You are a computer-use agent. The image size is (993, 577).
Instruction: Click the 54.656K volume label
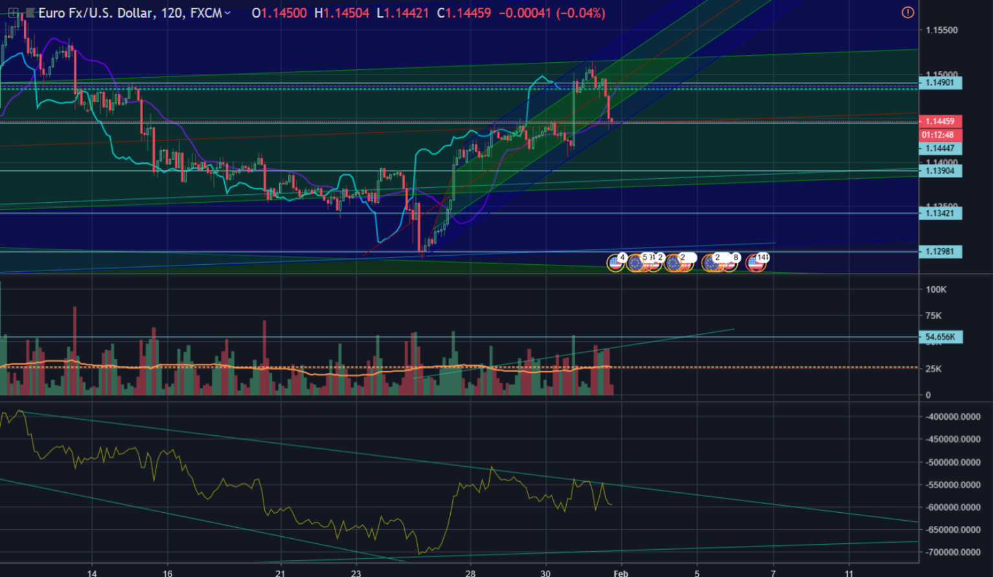pyautogui.click(x=941, y=337)
